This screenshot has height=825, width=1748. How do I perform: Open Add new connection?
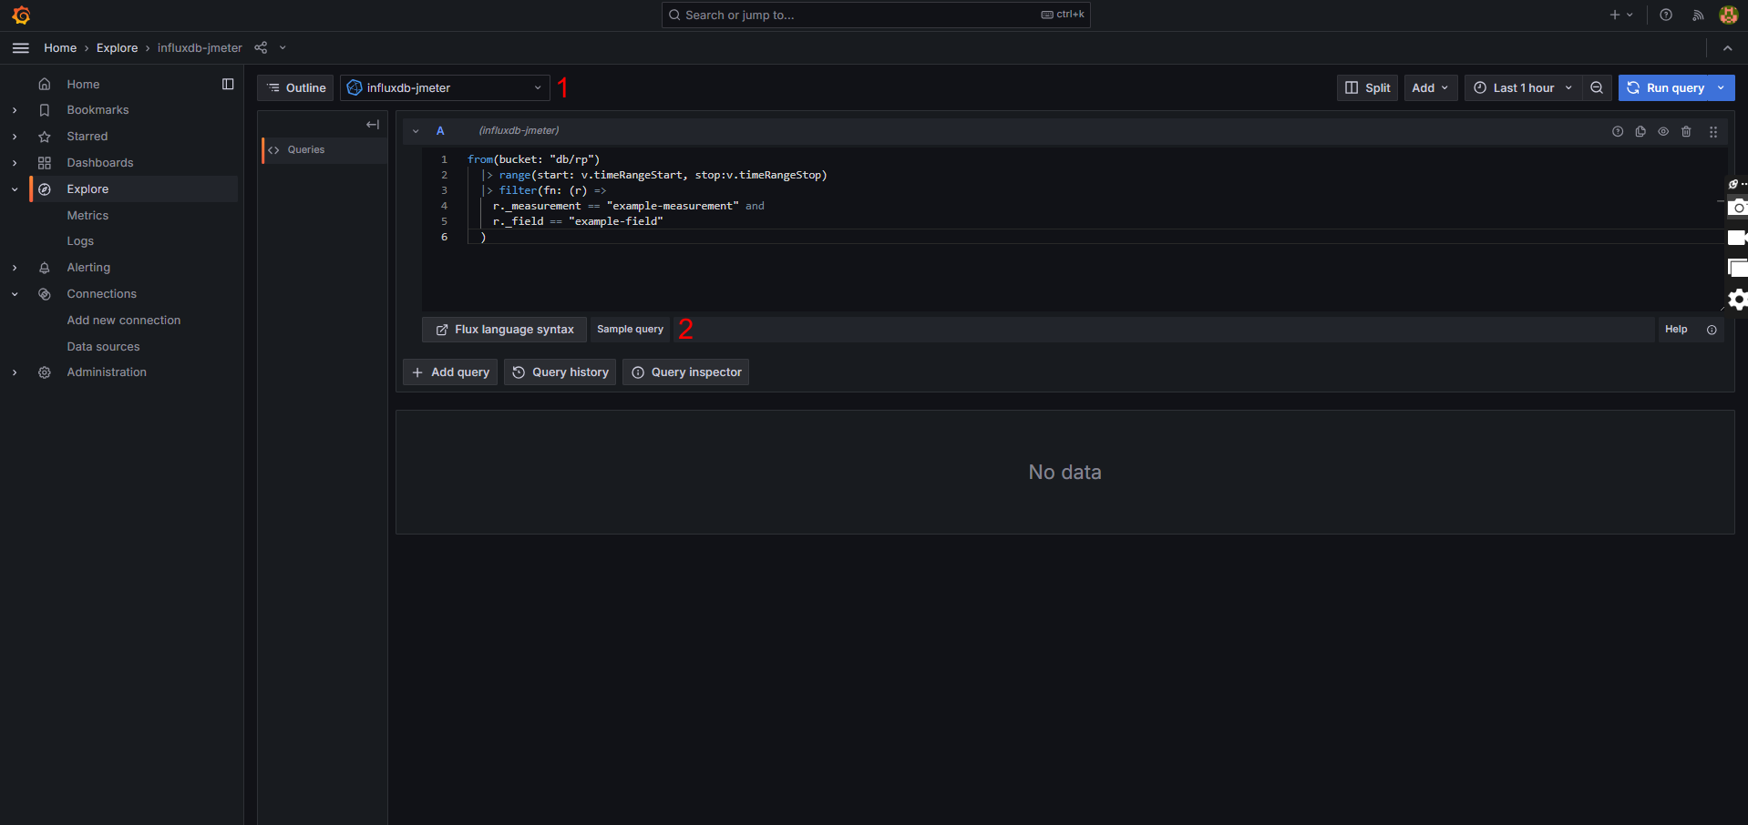[x=123, y=321]
